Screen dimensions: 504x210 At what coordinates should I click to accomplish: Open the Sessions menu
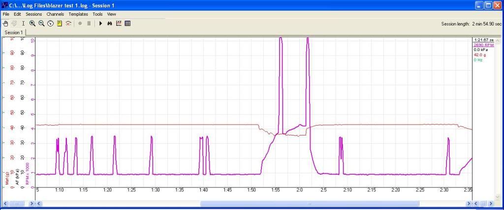click(34, 14)
